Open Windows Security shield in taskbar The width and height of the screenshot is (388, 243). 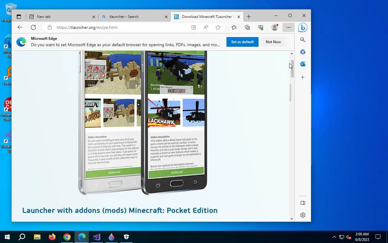126,237
